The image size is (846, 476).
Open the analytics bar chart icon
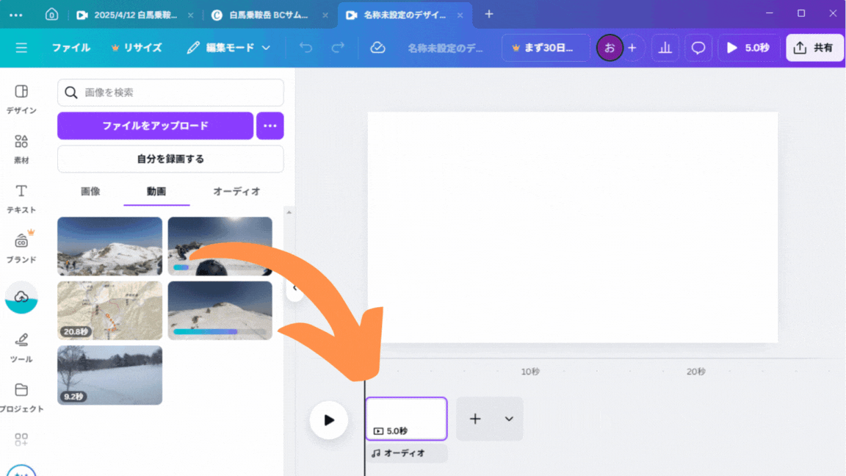coord(665,48)
